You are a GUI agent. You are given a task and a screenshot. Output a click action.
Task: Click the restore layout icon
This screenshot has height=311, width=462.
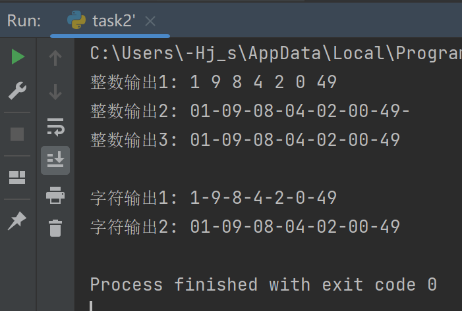pyautogui.click(x=18, y=177)
